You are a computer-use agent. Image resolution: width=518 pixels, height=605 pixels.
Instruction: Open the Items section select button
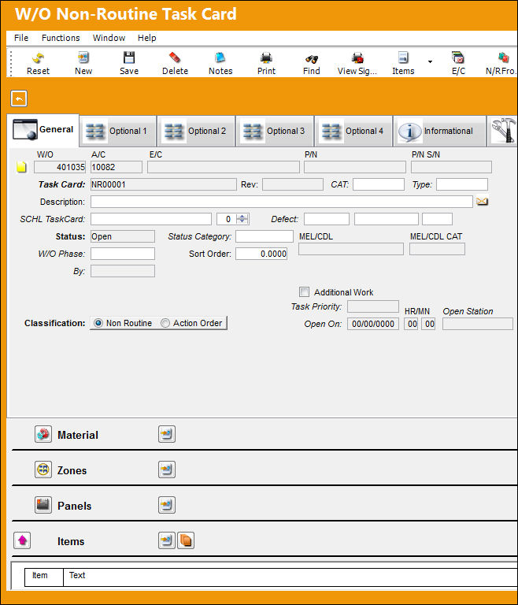click(167, 540)
